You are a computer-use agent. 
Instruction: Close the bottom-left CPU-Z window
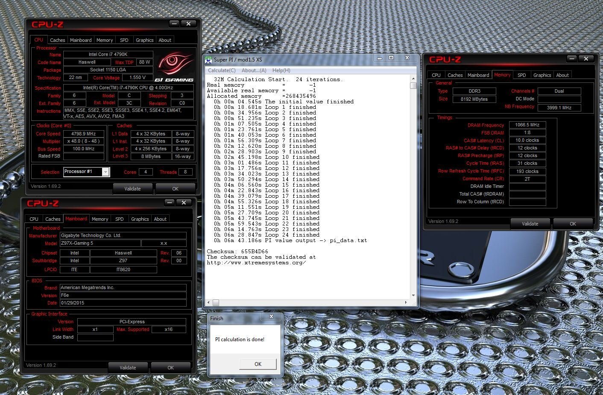click(x=184, y=202)
